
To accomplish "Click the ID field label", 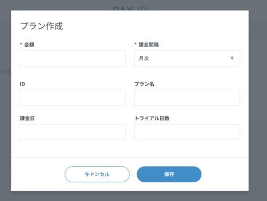I will (22, 84).
